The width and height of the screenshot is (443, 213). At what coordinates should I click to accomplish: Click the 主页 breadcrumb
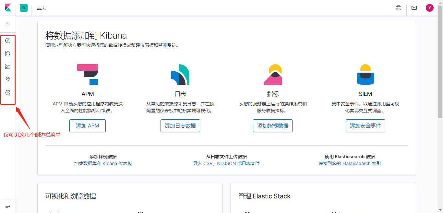(x=41, y=8)
